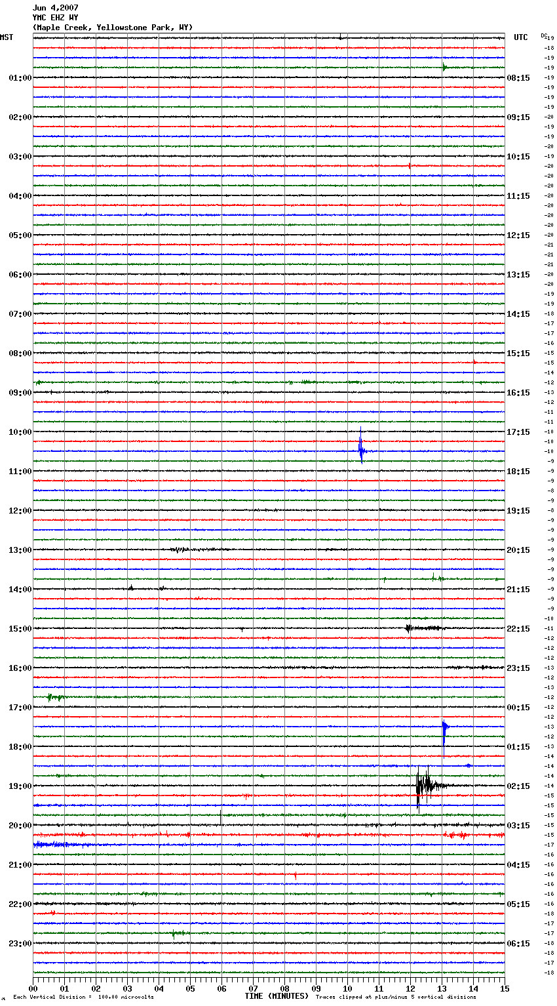Click the date text "Jun 4,2007"

click(55, 8)
